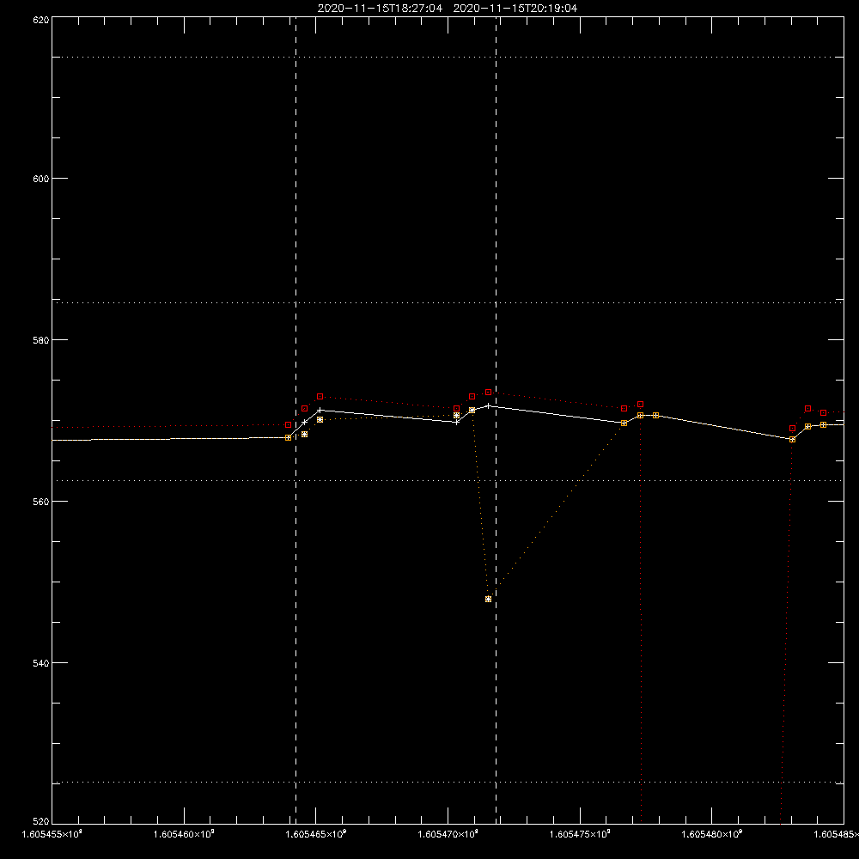The width and height of the screenshot is (859, 859).
Task: Click the x-axis label 1.605470×10⁹
Action: (x=448, y=834)
